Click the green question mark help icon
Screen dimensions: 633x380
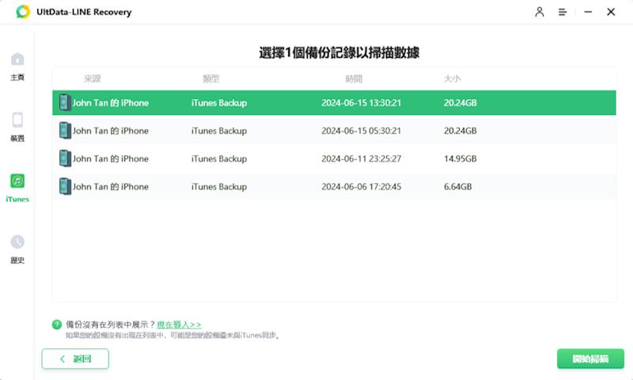point(57,325)
